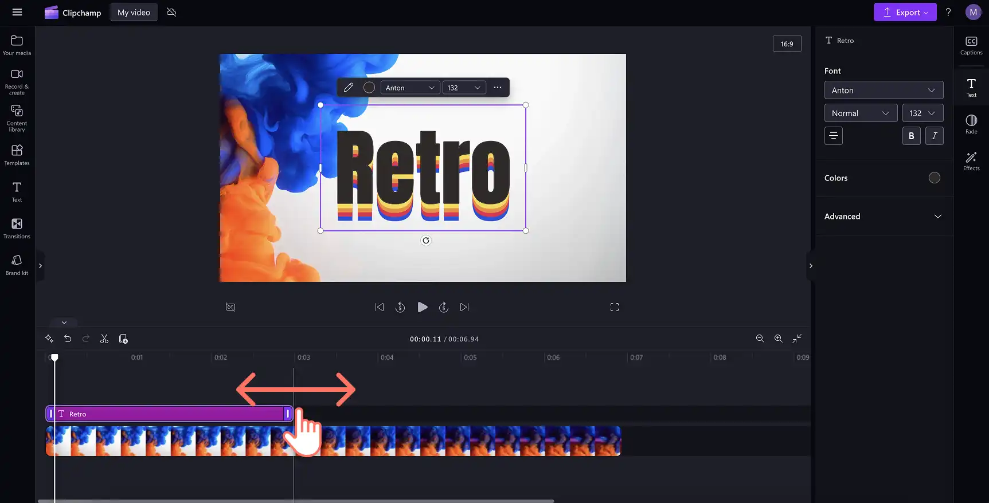The width and height of the screenshot is (989, 503).
Task: Open the Transitions panel
Action: tap(17, 229)
